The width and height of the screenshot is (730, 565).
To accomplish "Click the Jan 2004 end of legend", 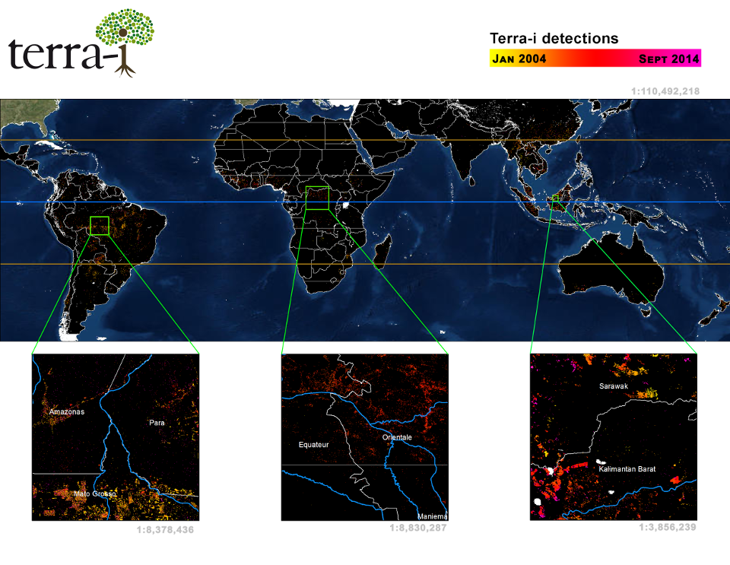I will coord(519,59).
